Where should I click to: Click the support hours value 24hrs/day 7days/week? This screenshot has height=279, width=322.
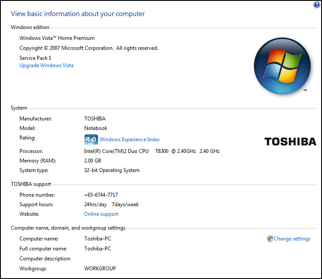[x=112, y=204]
